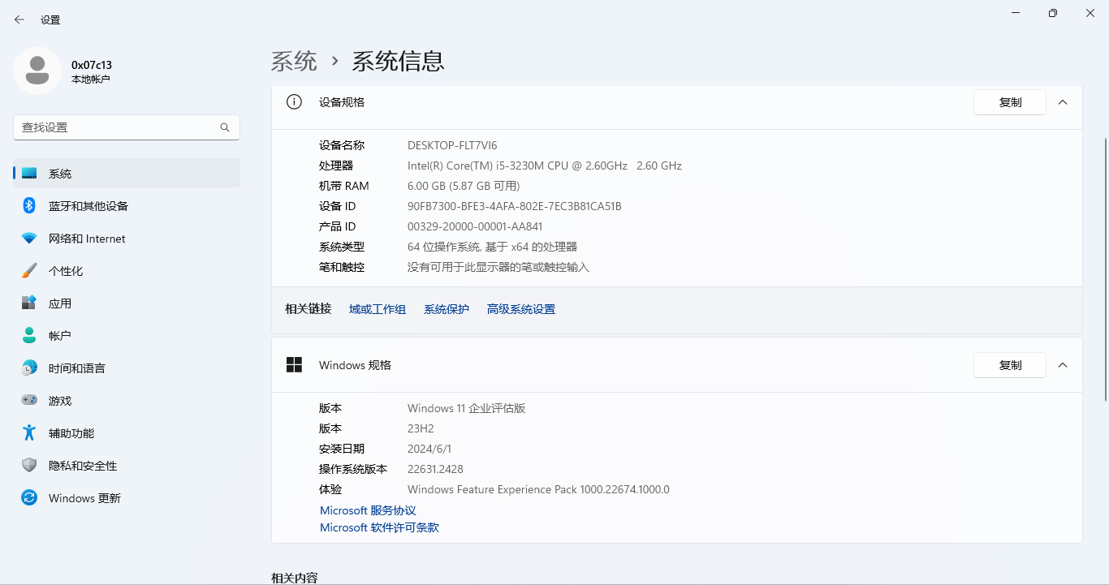
Task: Minimize the Settings window
Action: [1016, 13]
